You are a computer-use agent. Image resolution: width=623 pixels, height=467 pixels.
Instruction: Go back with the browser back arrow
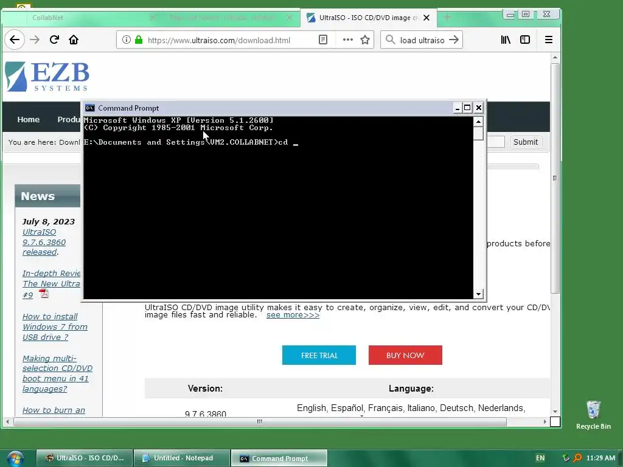(15, 40)
